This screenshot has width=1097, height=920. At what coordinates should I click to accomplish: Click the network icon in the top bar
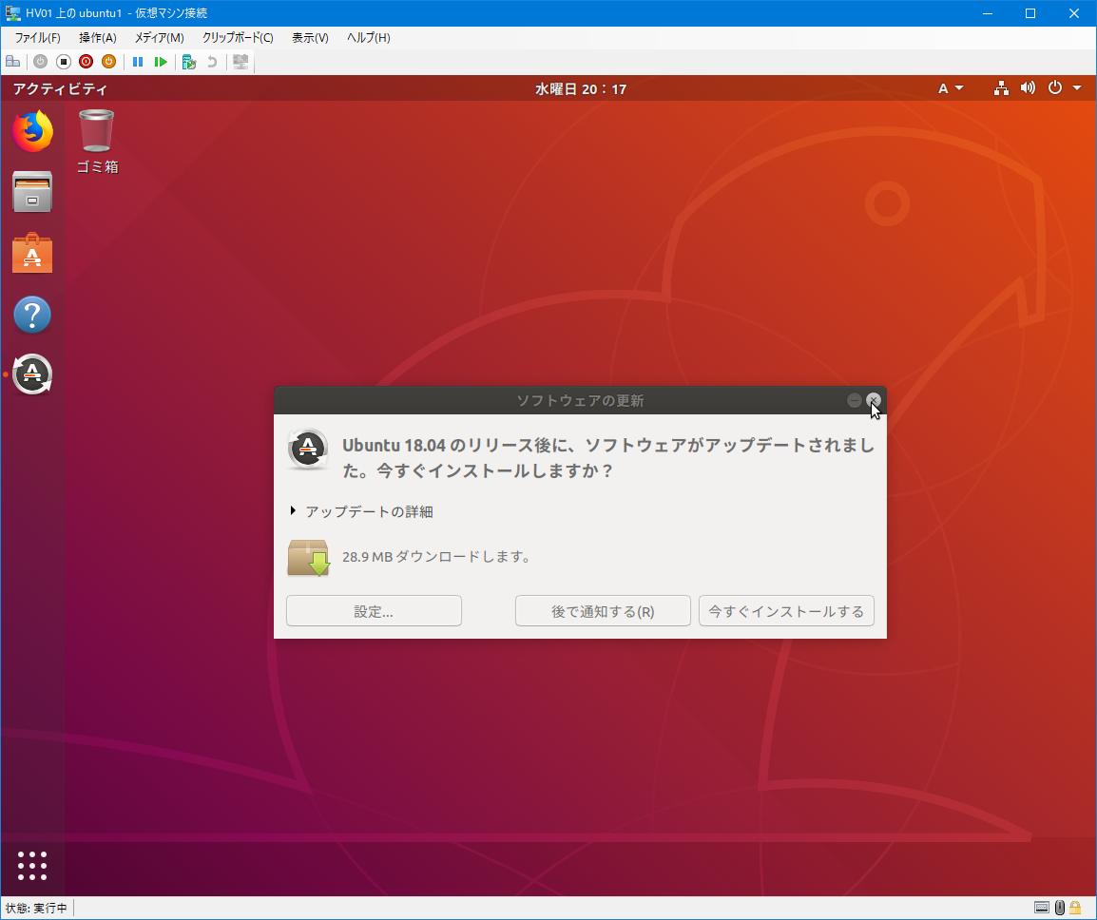point(1000,87)
